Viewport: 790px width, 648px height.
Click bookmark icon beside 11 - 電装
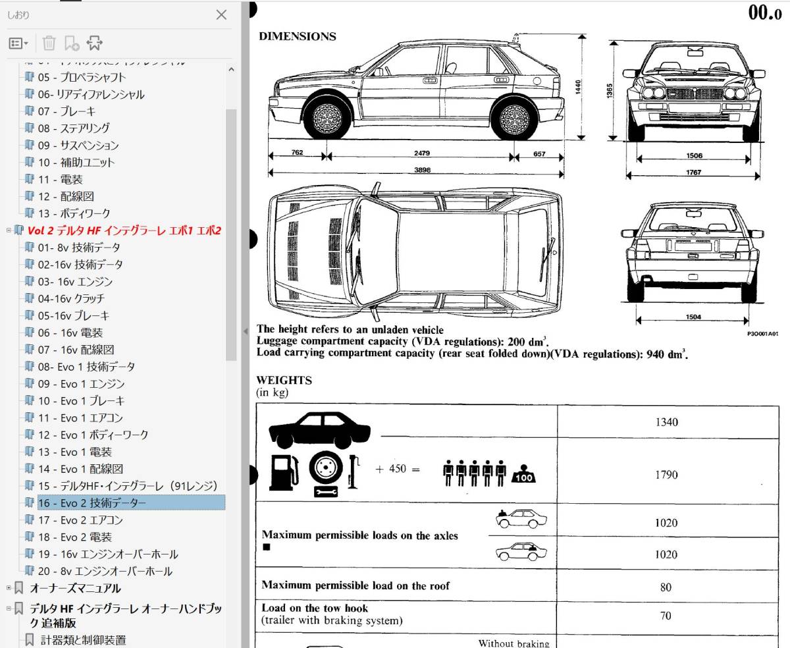(x=29, y=180)
